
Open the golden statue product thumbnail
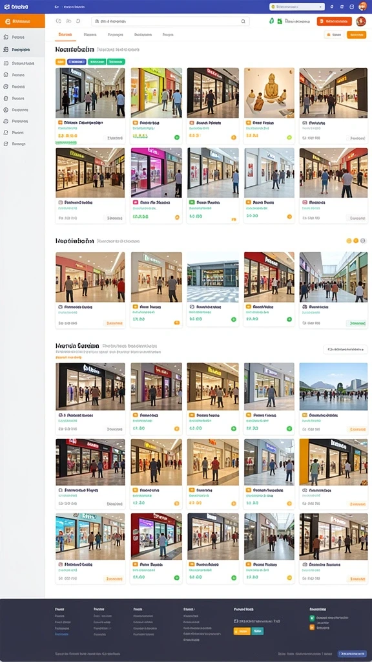(269, 93)
